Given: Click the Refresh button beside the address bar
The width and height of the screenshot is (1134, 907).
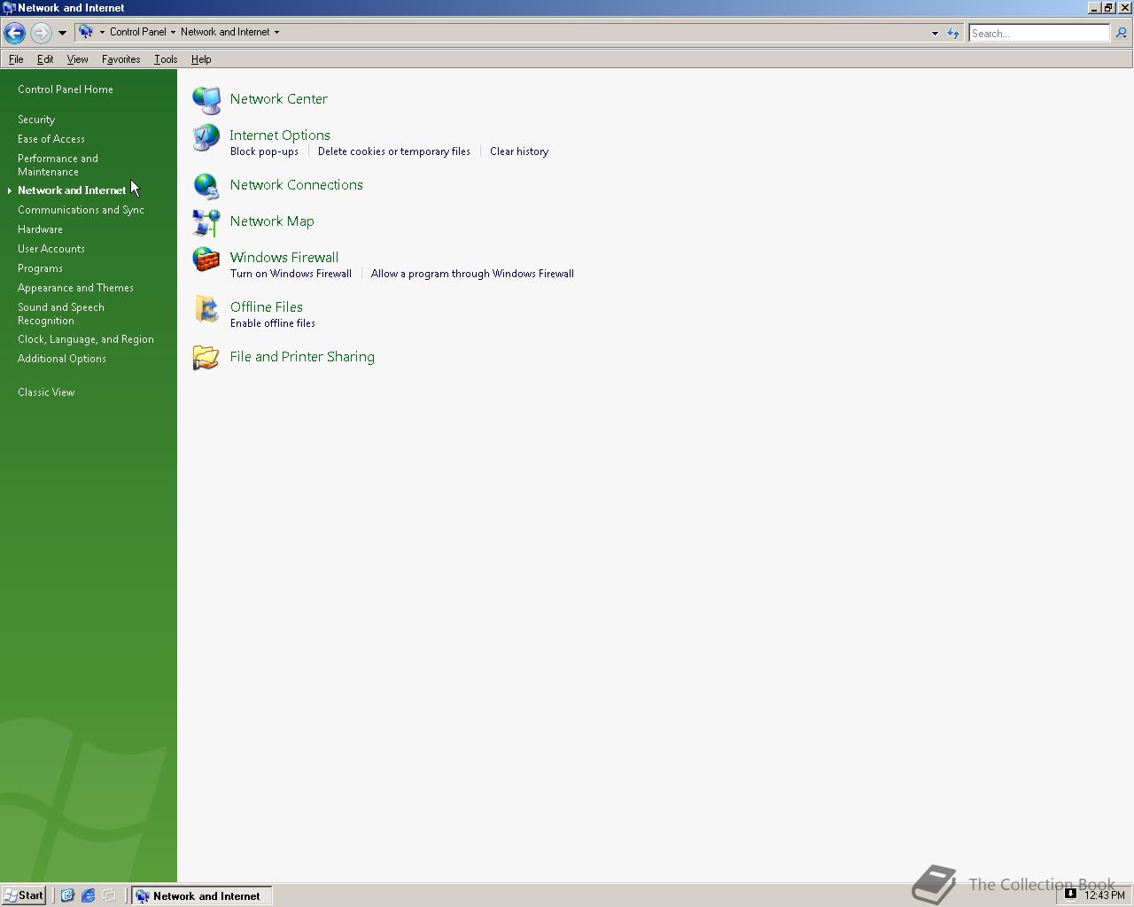Looking at the screenshot, I should pos(953,33).
